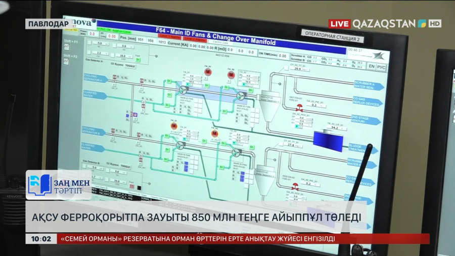Check Gas Detector A CO 2.2 checkbox
Viewport: 455px width, 256px height.
[89, 52]
